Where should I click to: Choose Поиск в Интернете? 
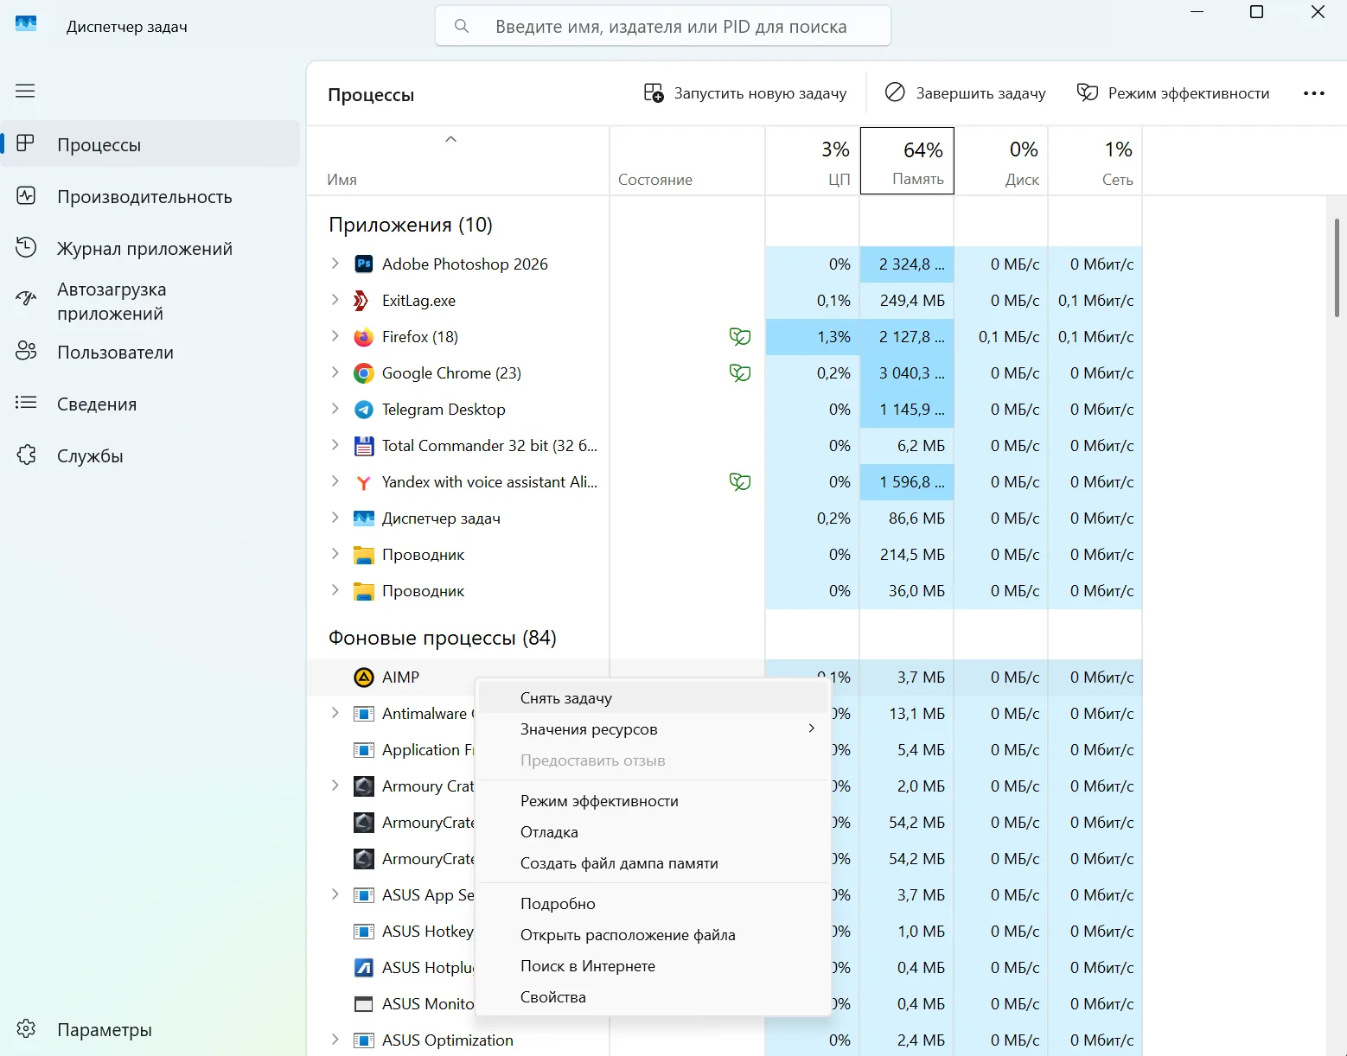pos(653,966)
